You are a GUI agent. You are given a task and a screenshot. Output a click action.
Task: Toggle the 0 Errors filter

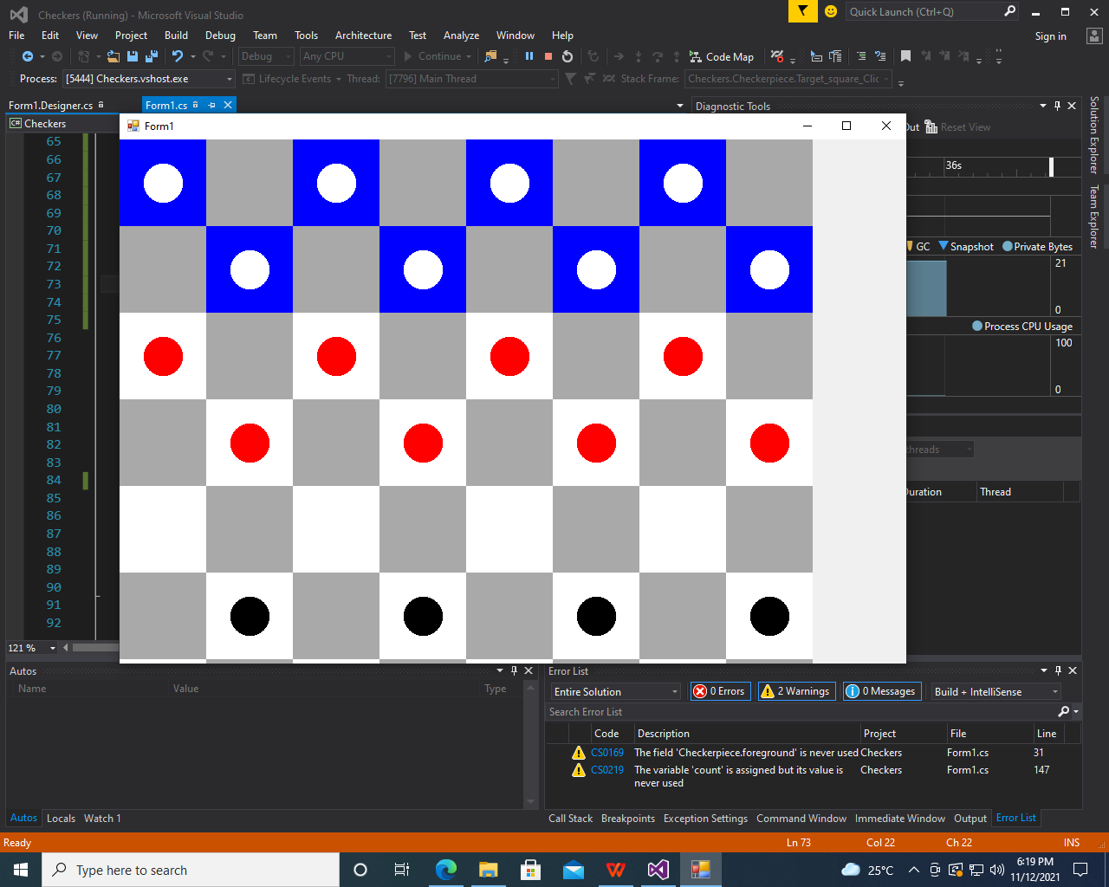720,691
